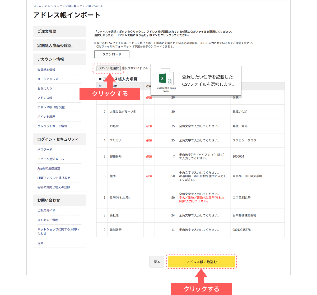
Task: Click the custdestlist_sample.csv file icon
Action: pos(166,77)
